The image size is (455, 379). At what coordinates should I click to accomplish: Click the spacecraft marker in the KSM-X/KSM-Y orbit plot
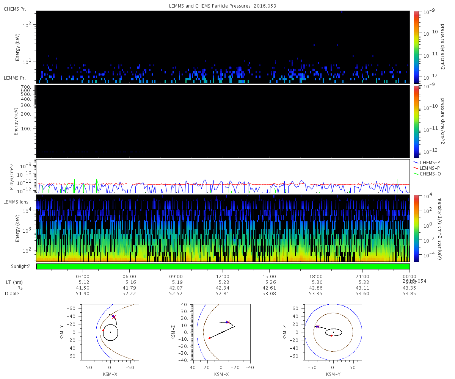pyautogui.click(x=113, y=316)
